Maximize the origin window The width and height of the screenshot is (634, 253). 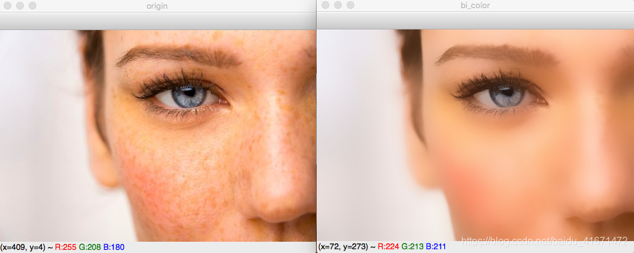[x=33, y=6]
